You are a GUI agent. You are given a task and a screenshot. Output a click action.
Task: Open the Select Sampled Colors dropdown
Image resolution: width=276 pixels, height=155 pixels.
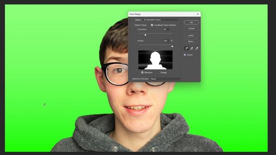(x=161, y=20)
